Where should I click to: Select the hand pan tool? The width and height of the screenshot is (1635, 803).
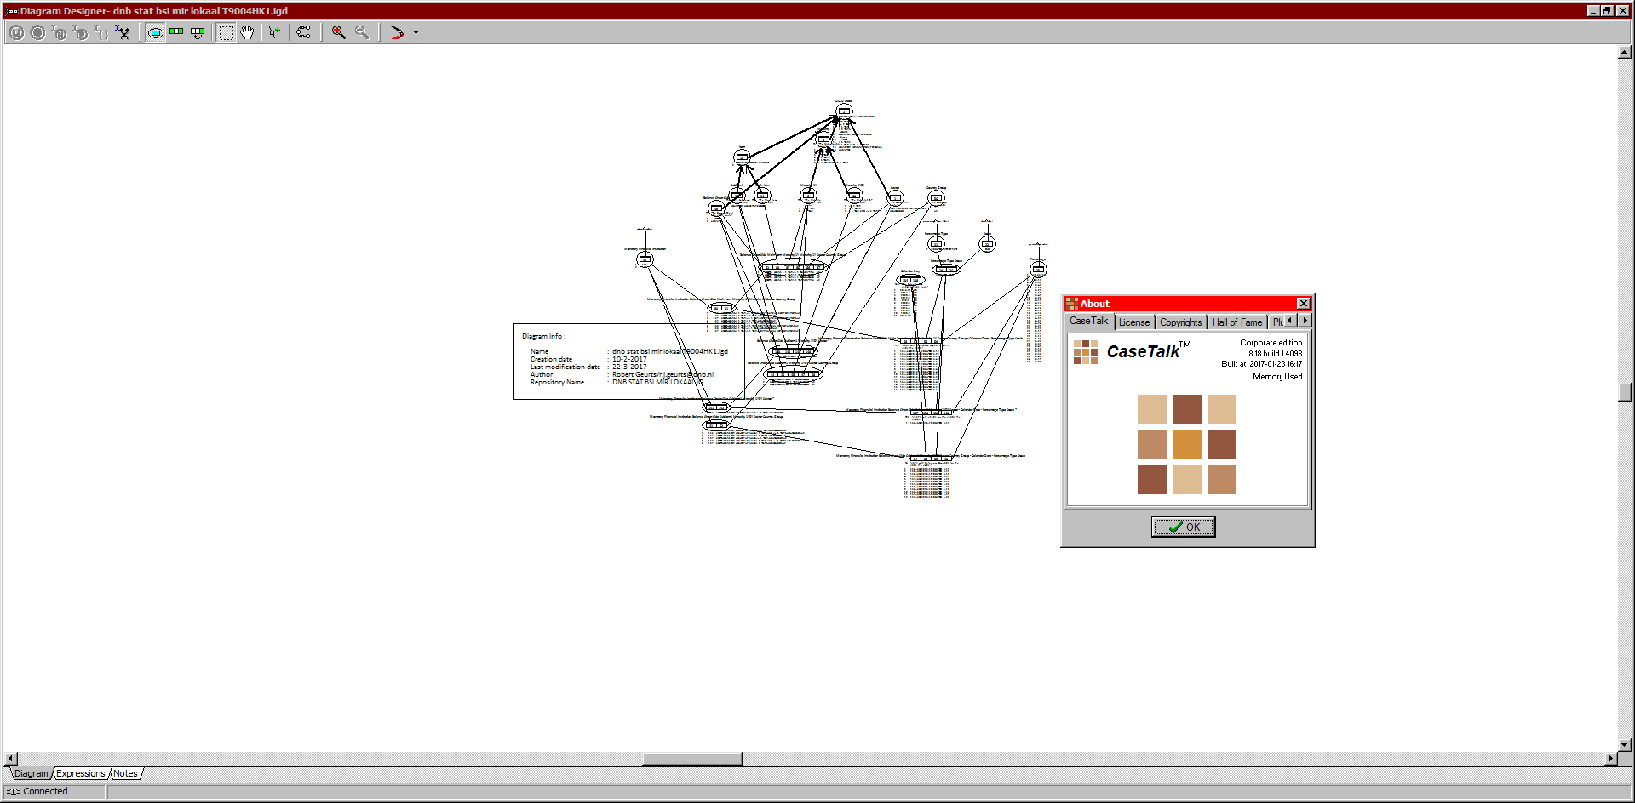point(247,32)
